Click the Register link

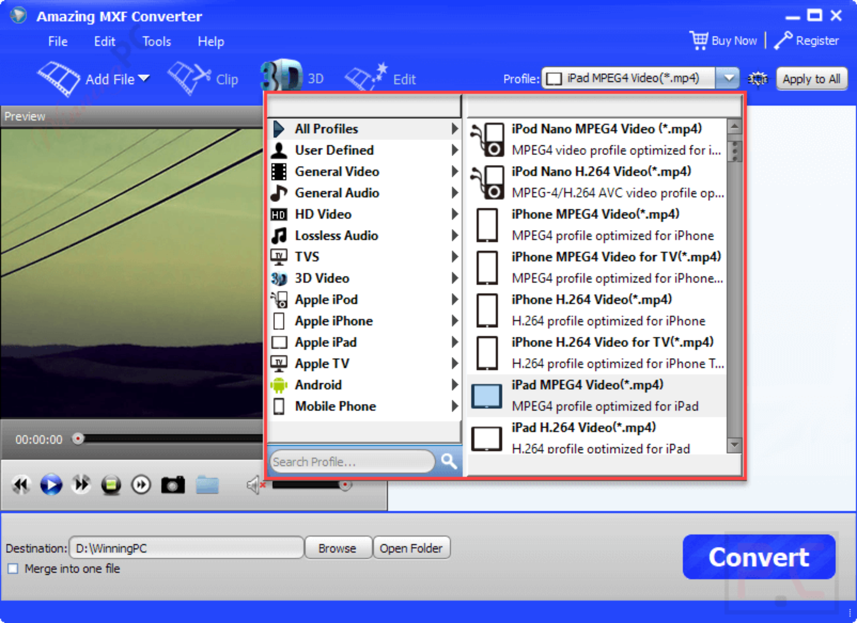coord(817,41)
